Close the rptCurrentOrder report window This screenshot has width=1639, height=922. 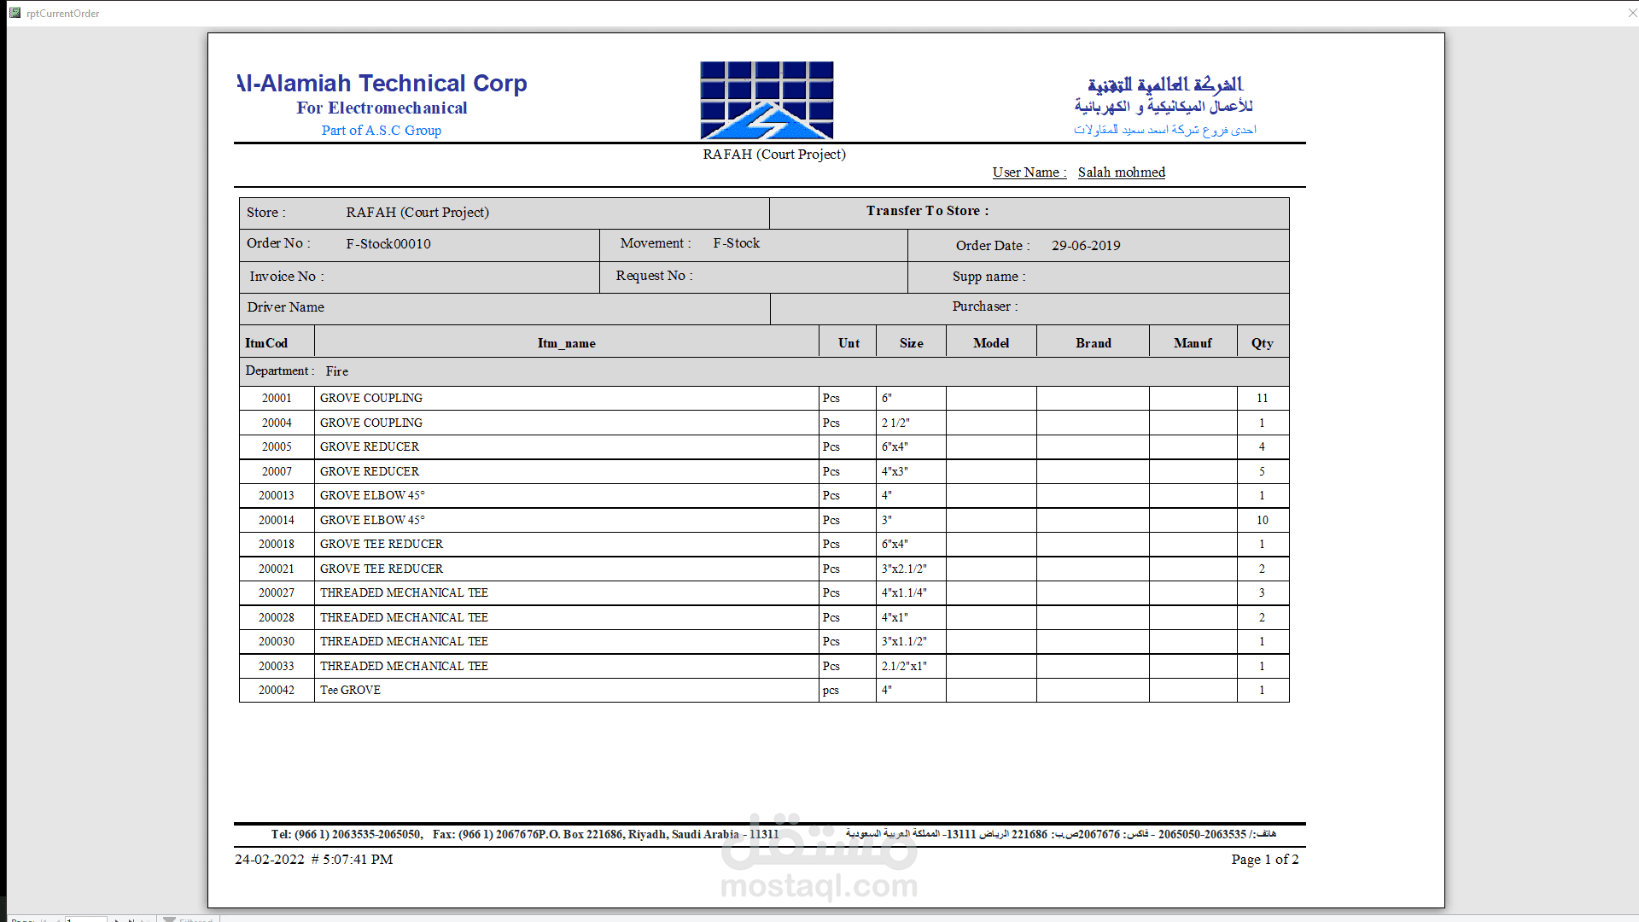1631,13
